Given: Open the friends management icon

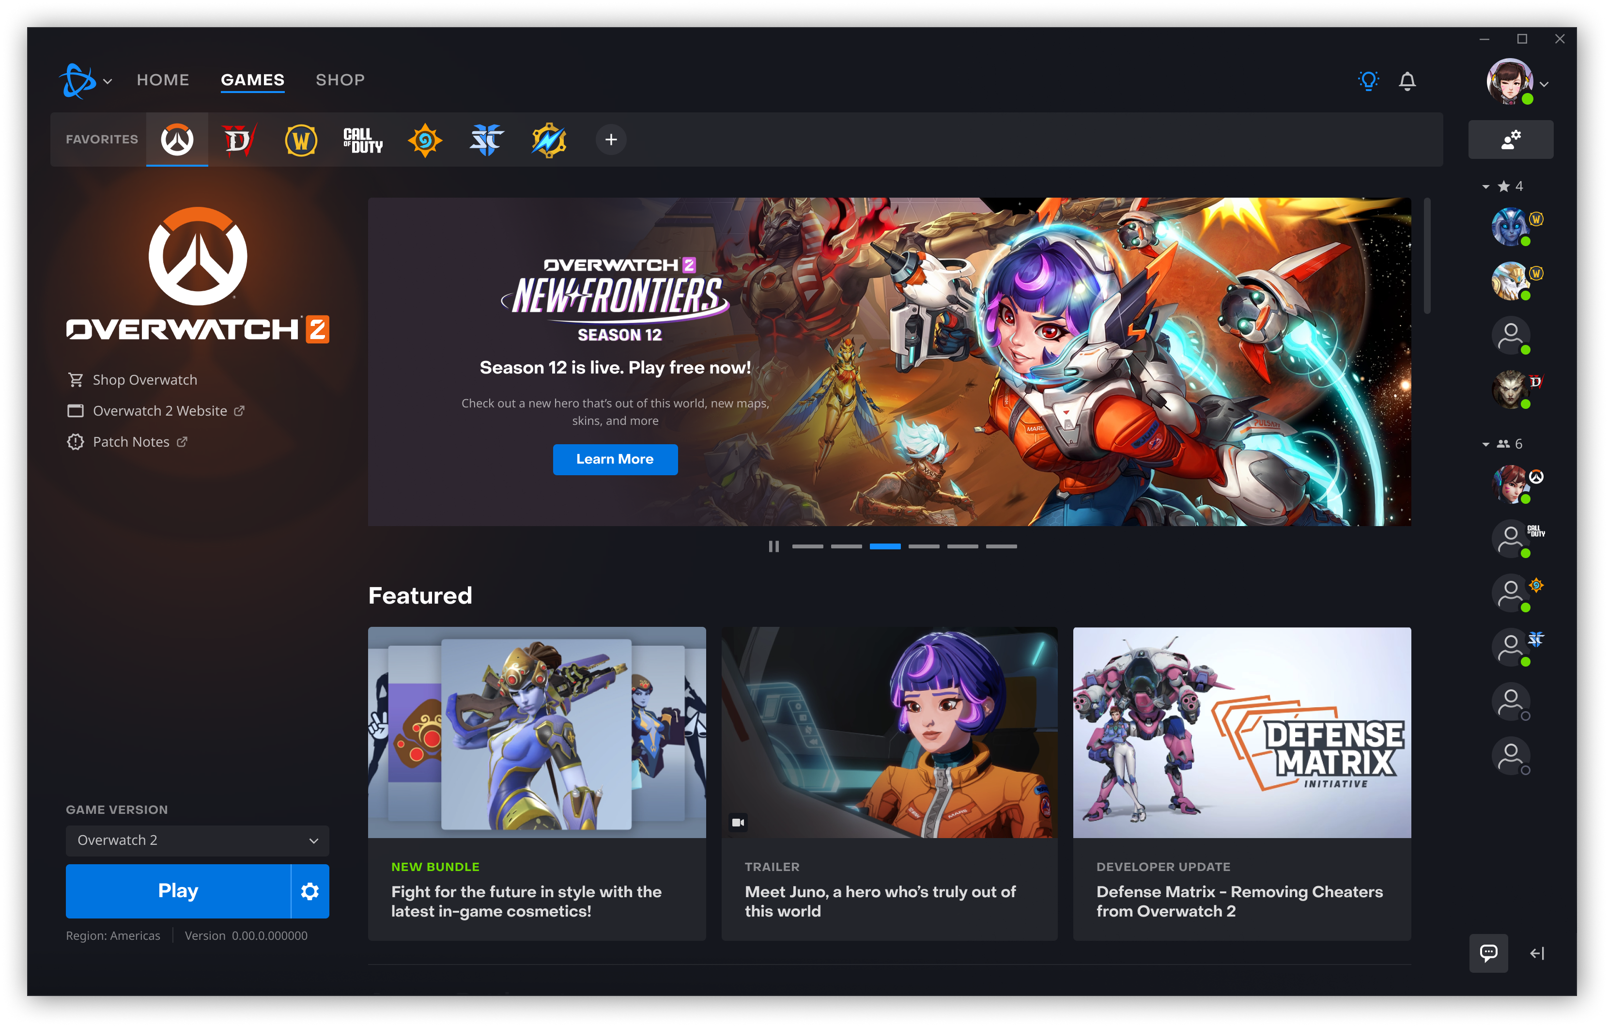Looking at the screenshot, I should click(x=1511, y=140).
